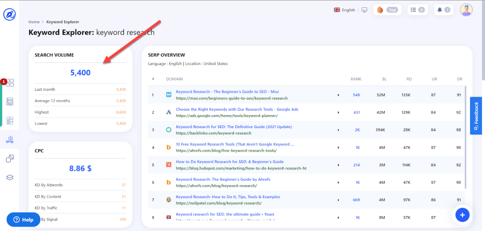
Task: Open Beginner's Guide by Ahrefs result
Action: point(224,179)
